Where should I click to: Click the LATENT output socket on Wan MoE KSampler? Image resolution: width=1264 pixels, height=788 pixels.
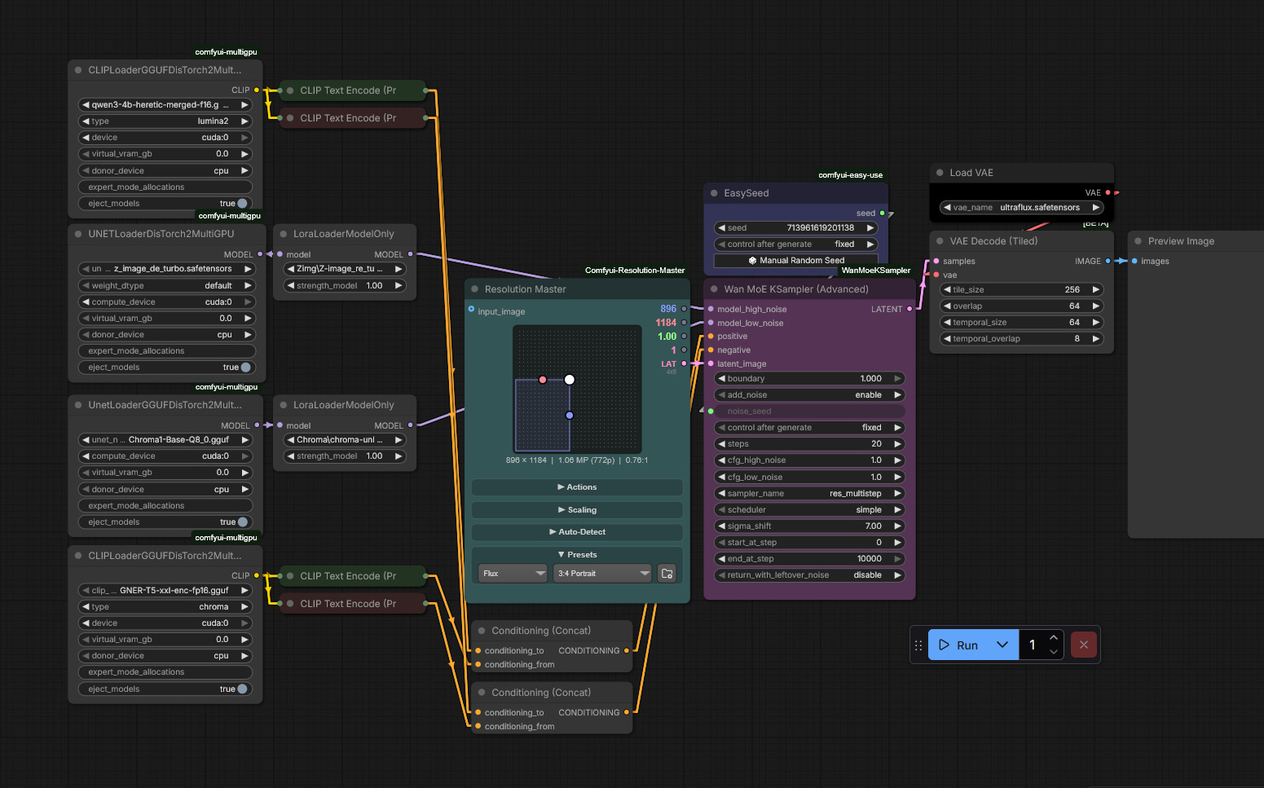[x=909, y=309]
